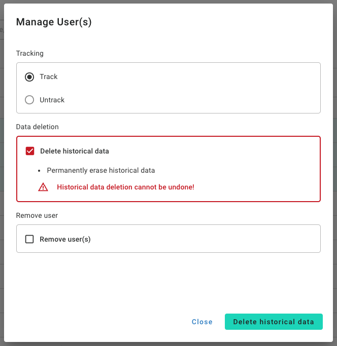Viewport: 337px width, 346px height.
Task: Click the Track option label text
Action: click(48, 77)
